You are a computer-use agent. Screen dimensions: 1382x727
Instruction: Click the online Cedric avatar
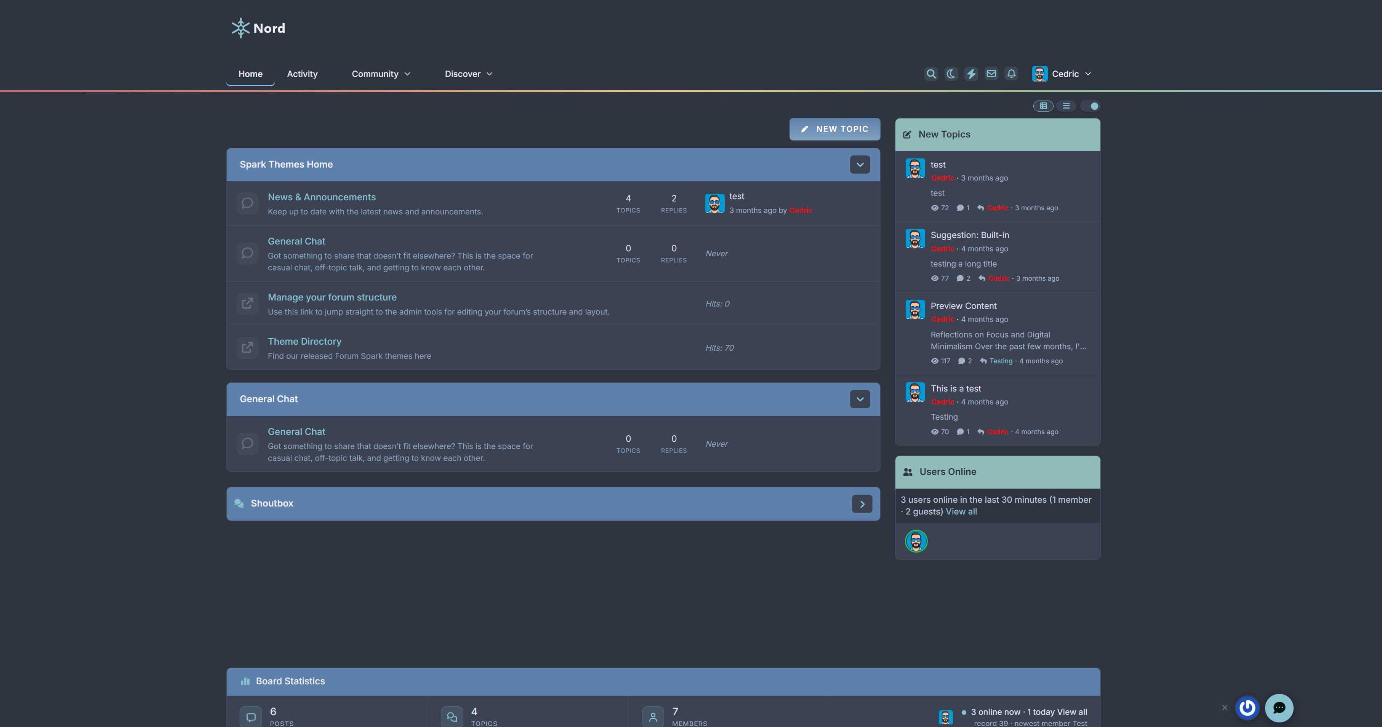pyautogui.click(x=916, y=541)
